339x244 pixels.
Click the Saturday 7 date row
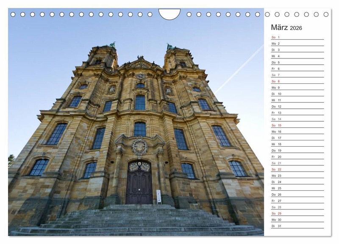(297, 75)
